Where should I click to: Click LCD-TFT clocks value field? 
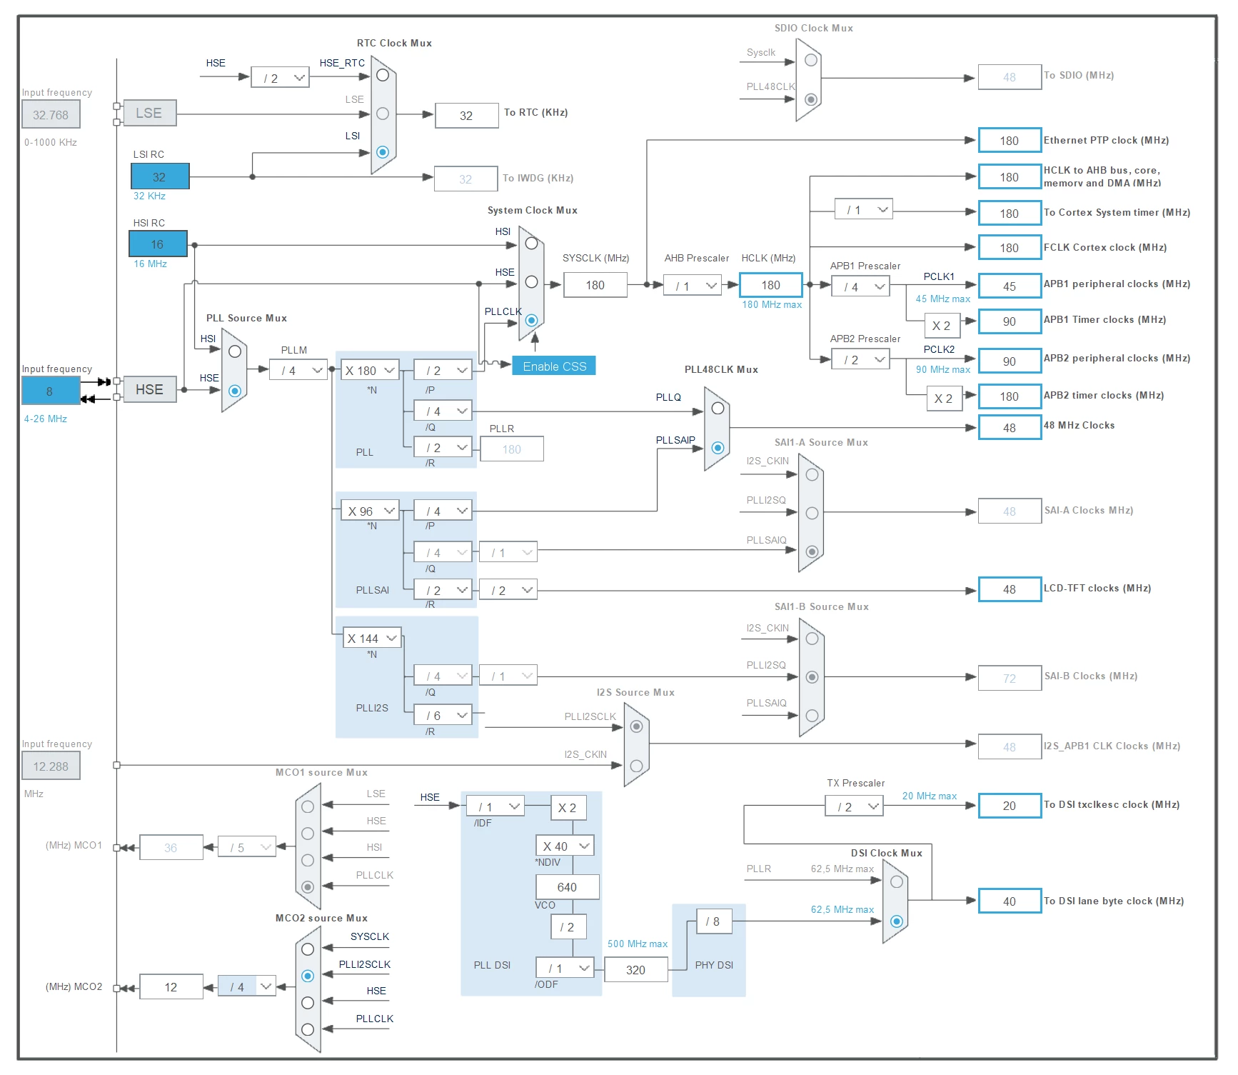point(1010,589)
